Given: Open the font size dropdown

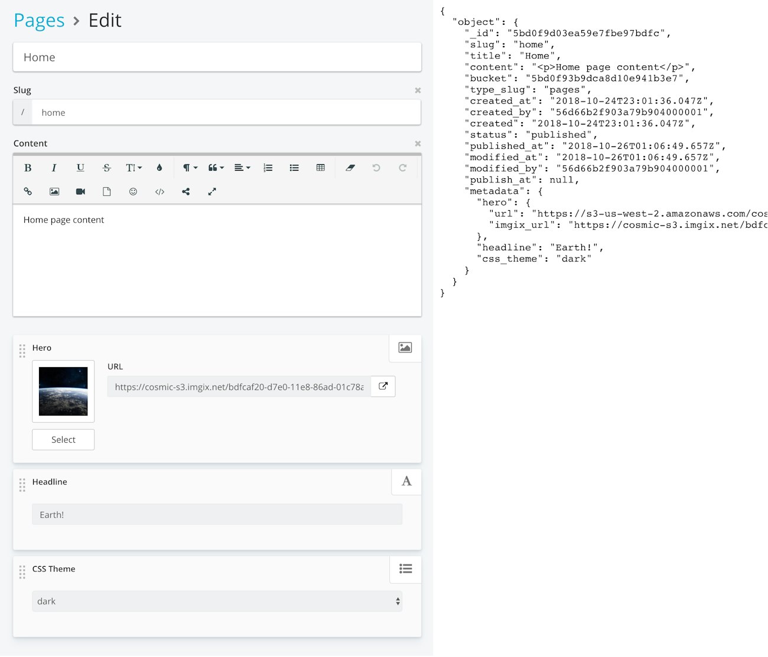Looking at the screenshot, I should pos(134,168).
